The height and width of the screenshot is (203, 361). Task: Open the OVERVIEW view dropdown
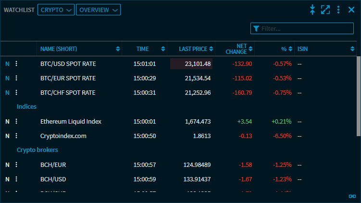pyautogui.click(x=98, y=10)
